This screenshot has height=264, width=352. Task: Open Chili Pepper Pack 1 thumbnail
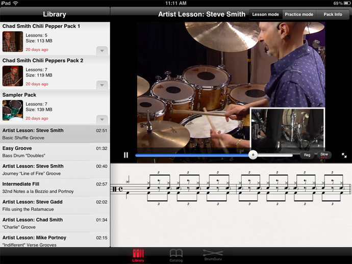(x=13, y=41)
